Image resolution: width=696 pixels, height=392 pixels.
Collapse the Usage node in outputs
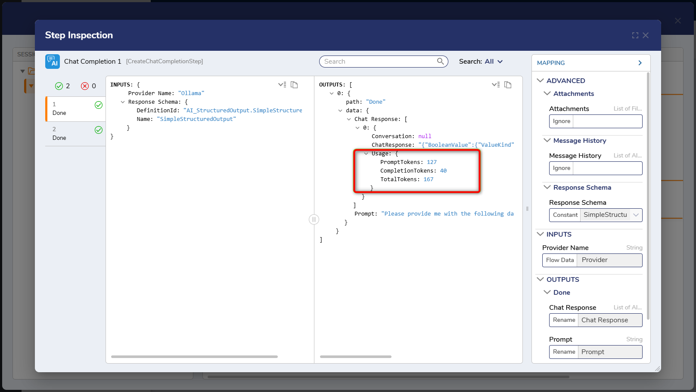[366, 154]
